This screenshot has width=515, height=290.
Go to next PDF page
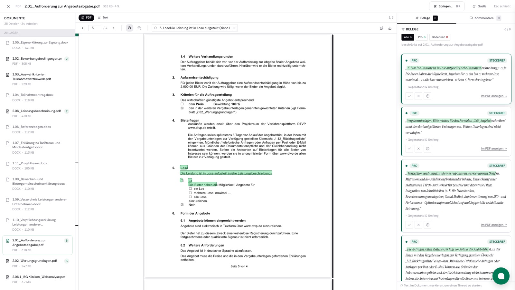coord(113,28)
